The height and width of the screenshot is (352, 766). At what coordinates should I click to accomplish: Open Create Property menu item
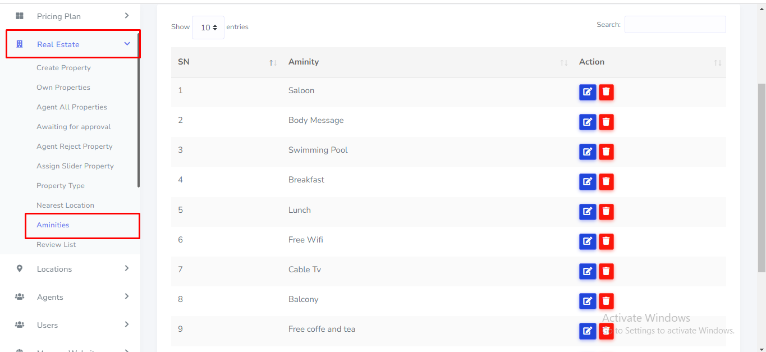tap(63, 68)
